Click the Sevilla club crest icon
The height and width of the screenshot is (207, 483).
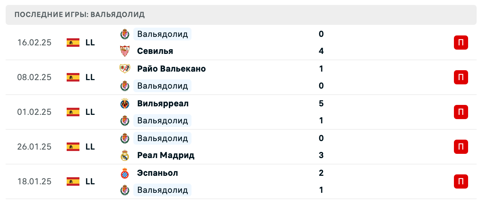(x=125, y=51)
